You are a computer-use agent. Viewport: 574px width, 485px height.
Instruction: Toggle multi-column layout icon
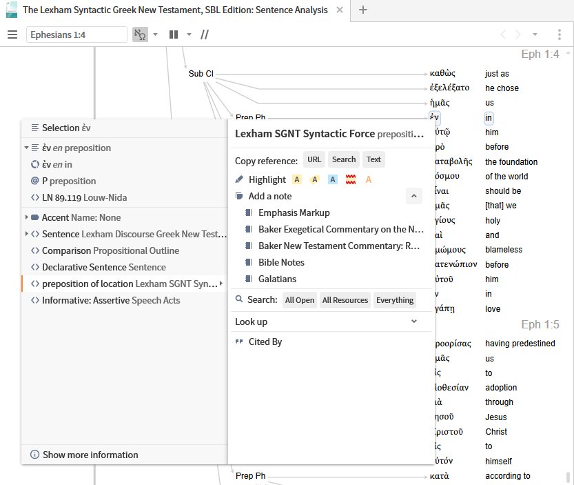(x=174, y=34)
